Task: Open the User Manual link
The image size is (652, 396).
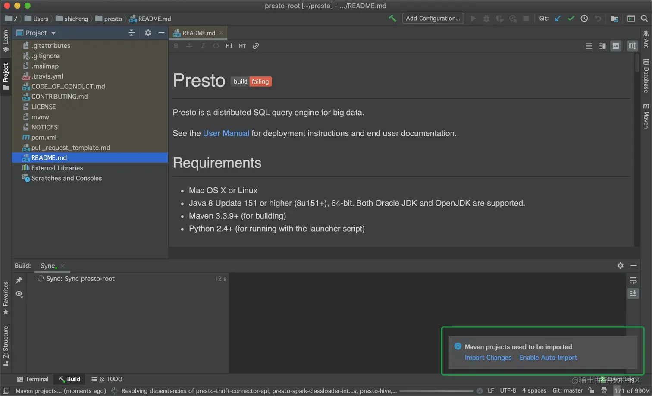Action: click(226, 133)
